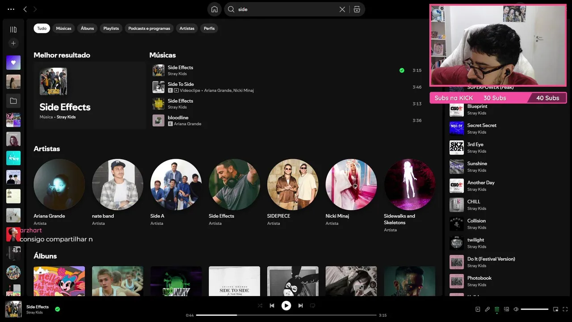Open connect to a device icon
This screenshot has height=322, width=572.
click(x=506, y=309)
